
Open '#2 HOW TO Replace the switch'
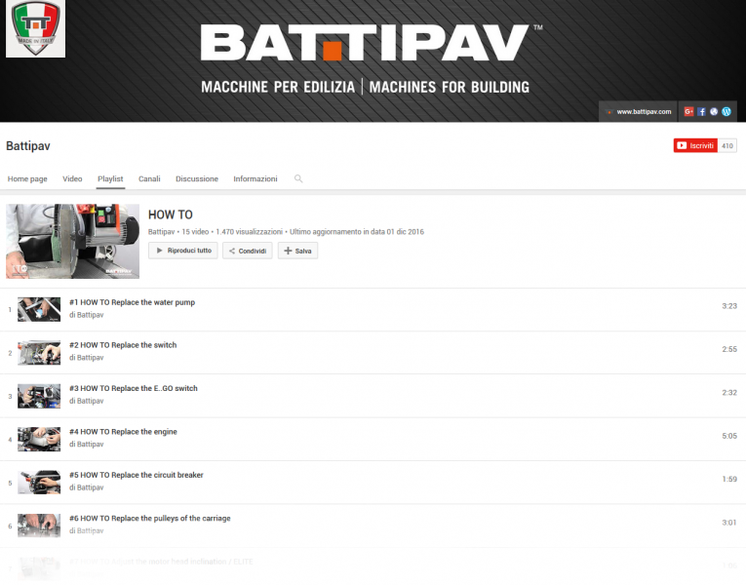click(x=123, y=345)
